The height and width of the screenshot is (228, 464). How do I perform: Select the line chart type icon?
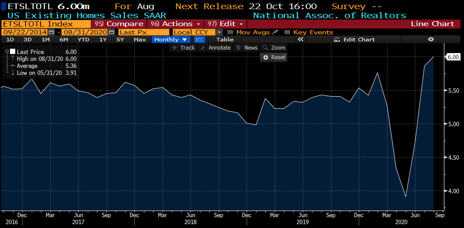[x=200, y=40]
